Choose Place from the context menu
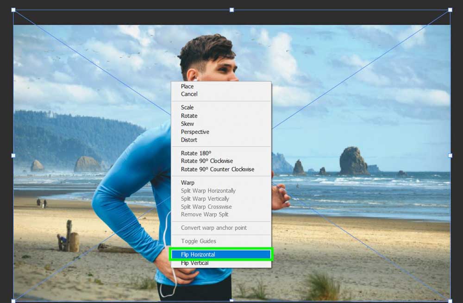 (x=221, y=86)
